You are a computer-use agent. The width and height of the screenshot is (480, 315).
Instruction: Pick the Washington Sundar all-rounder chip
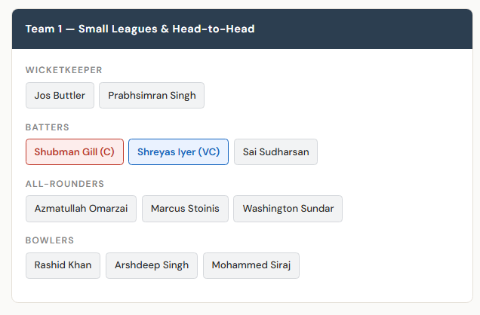pyautogui.click(x=288, y=209)
